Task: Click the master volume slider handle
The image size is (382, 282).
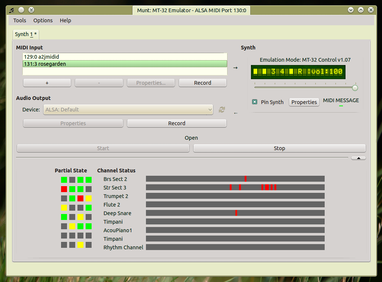Action: 355,88
